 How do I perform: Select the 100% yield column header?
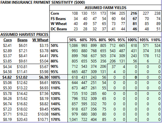click(132, 40)
